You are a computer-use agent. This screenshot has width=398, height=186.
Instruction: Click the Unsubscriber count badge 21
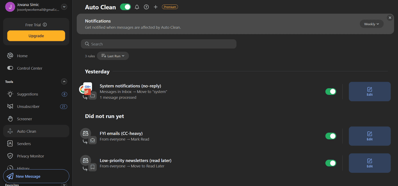[x=64, y=107]
